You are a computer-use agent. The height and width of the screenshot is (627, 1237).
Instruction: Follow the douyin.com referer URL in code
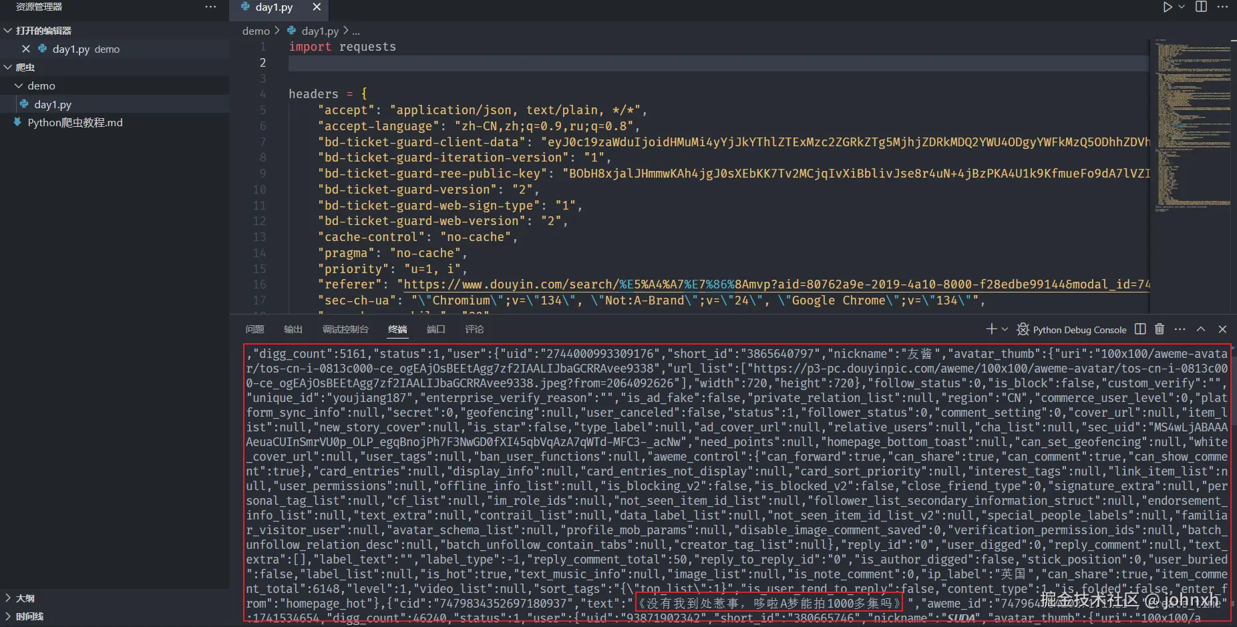click(776, 284)
